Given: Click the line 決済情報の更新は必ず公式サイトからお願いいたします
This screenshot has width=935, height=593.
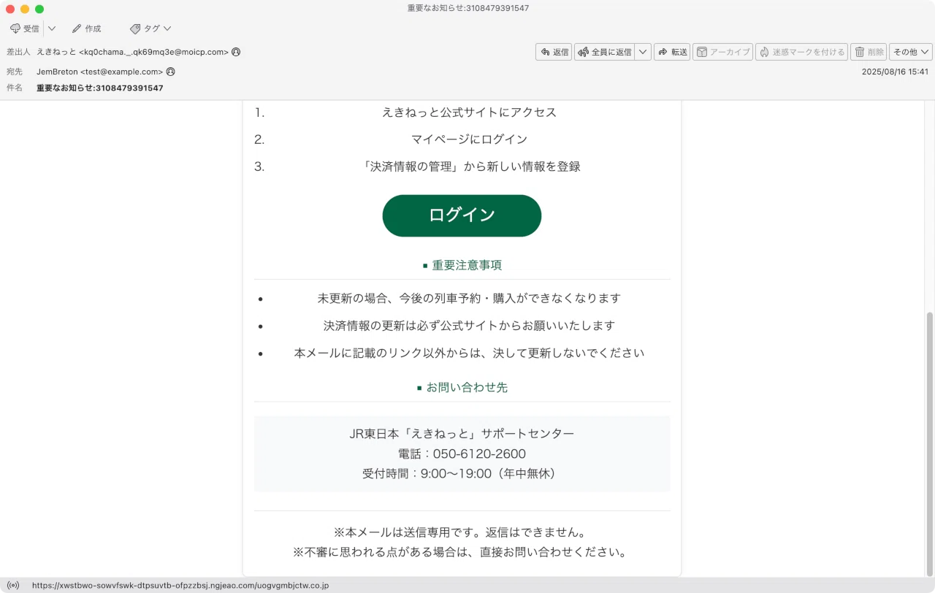Looking at the screenshot, I should point(469,326).
